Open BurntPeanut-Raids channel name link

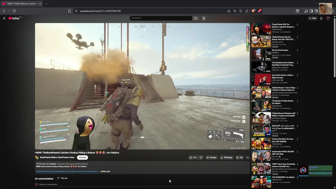(x=57, y=157)
